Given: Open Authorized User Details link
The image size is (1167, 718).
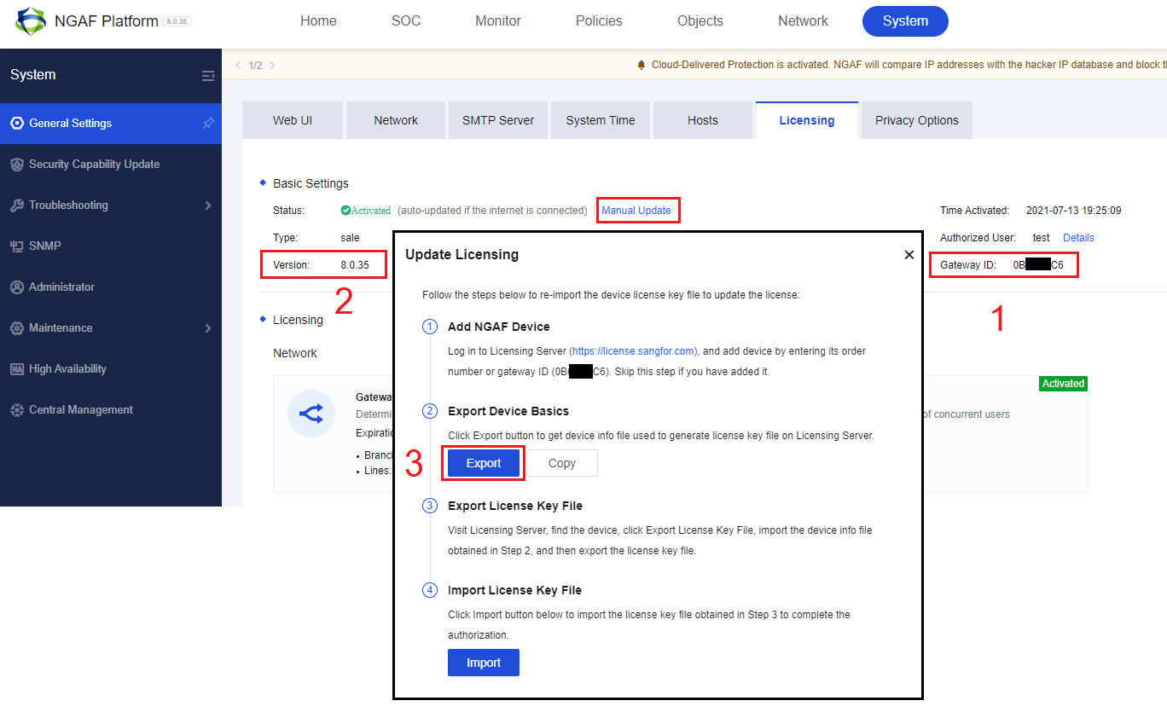Looking at the screenshot, I should [x=1078, y=238].
